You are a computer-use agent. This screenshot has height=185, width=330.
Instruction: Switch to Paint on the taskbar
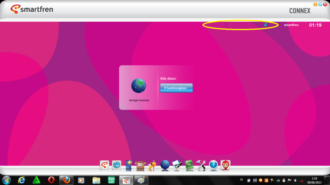(141, 180)
